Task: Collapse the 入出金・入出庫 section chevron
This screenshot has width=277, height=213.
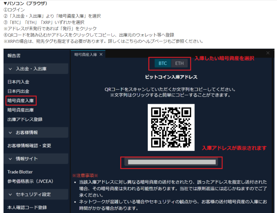Action: (10, 69)
